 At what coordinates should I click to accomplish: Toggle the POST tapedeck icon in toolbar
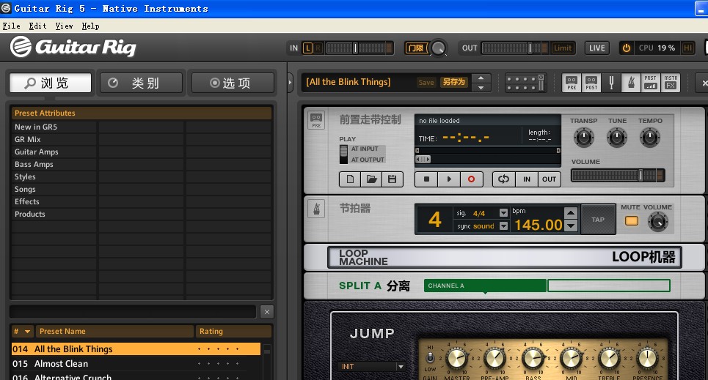click(591, 83)
